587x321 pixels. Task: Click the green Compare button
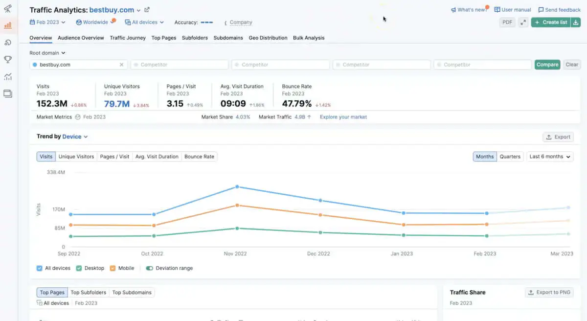[547, 64]
